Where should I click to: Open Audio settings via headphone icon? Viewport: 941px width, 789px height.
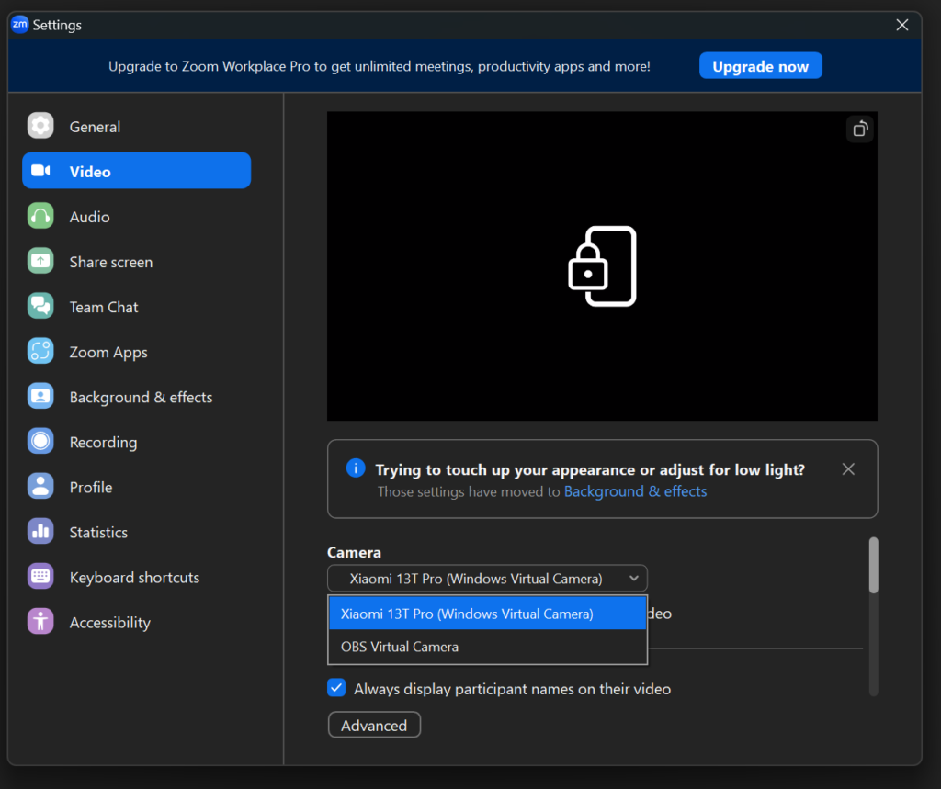(40, 217)
